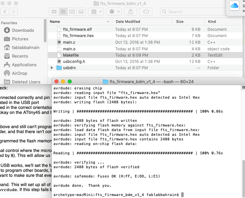Screen dimensions: 245x198
Task: Click the Fuses OK safemode line
Action: [107, 176]
